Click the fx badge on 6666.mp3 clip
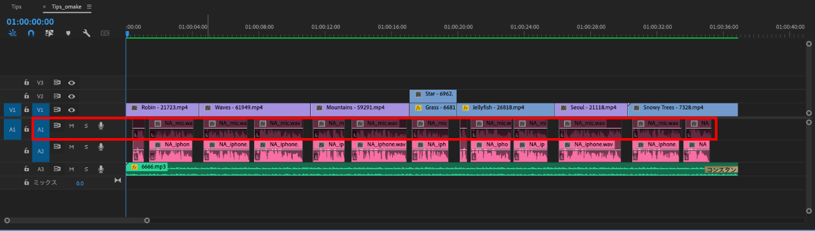The image size is (815, 231). coord(134,167)
